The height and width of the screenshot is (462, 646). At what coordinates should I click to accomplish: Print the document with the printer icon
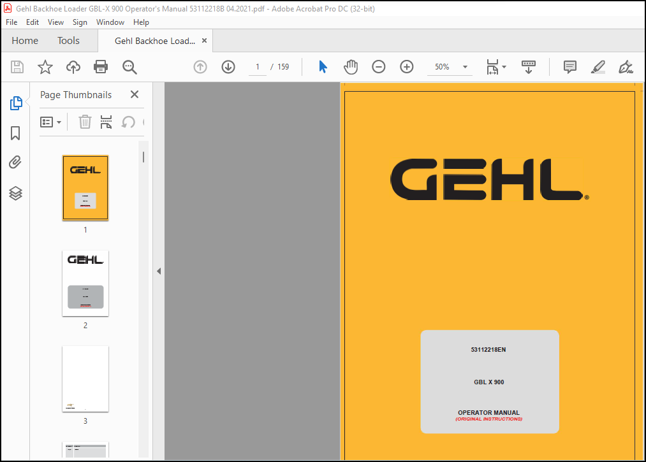[101, 67]
